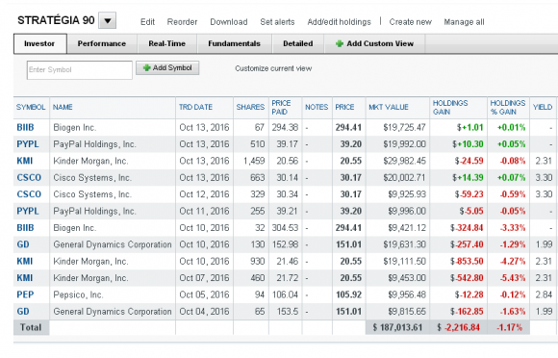Sort by the SYMBOL column header
The height and width of the screenshot is (358, 558).
pos(31,107)
